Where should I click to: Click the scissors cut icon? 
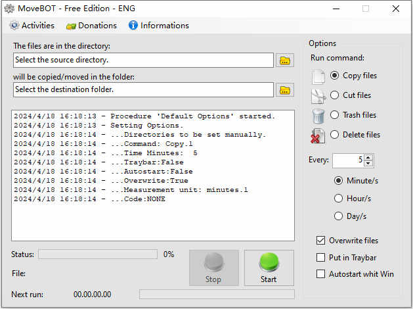point(318,97)
